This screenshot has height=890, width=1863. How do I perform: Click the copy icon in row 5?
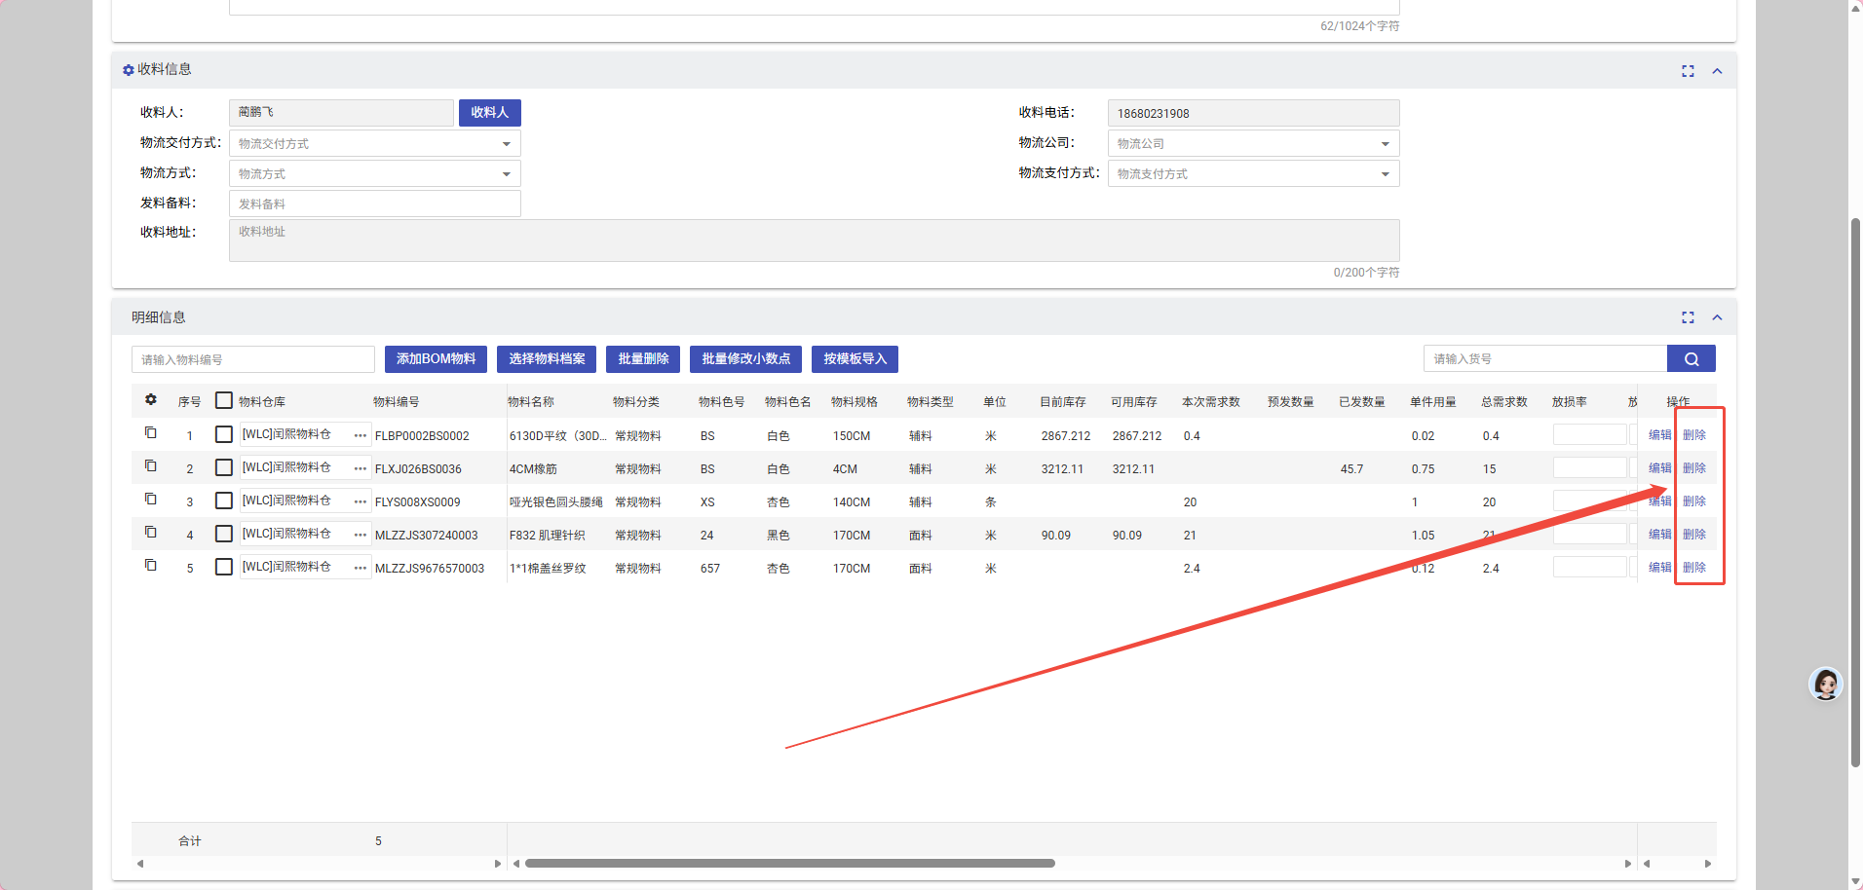(x=151, y=565)
